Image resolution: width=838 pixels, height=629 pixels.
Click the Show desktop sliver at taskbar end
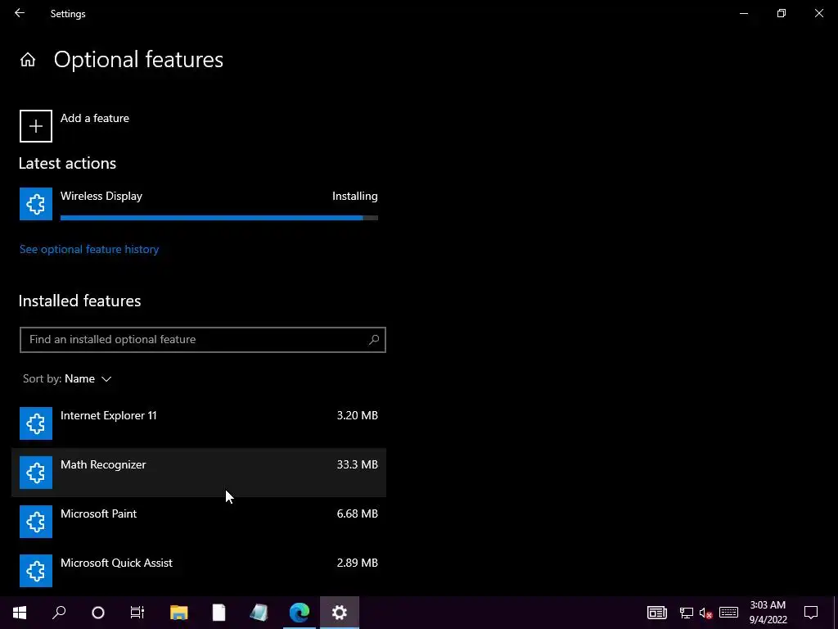coord(836,613)
